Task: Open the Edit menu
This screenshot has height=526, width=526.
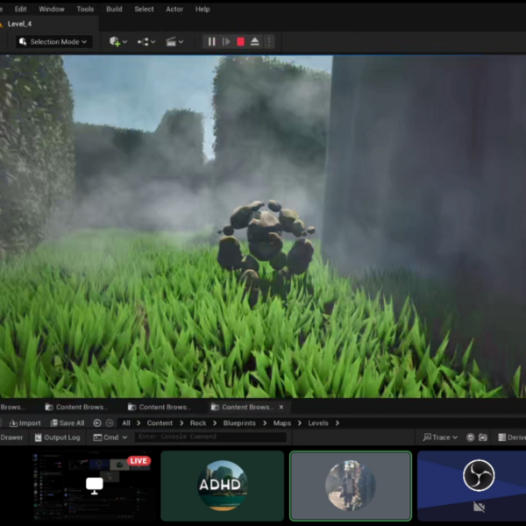Action: (x=20, y=9)
